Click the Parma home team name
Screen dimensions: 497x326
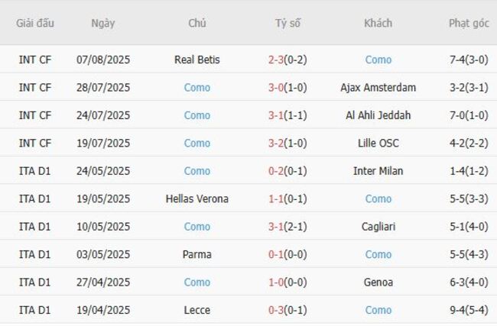click(197, 254)
